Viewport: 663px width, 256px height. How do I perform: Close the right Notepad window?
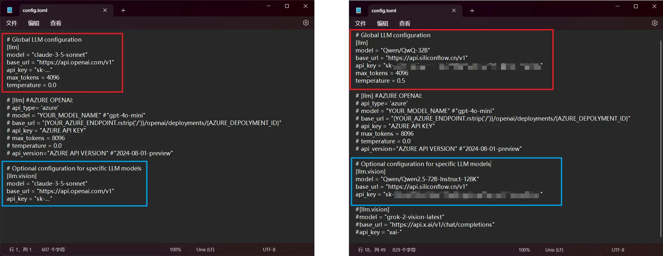click(x=654, y=6)
